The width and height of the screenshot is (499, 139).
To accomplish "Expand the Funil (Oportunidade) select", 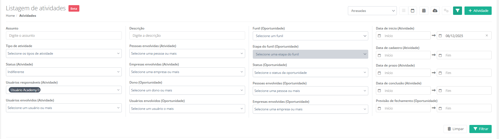I will pyautogui.click(x=310, y=36).
